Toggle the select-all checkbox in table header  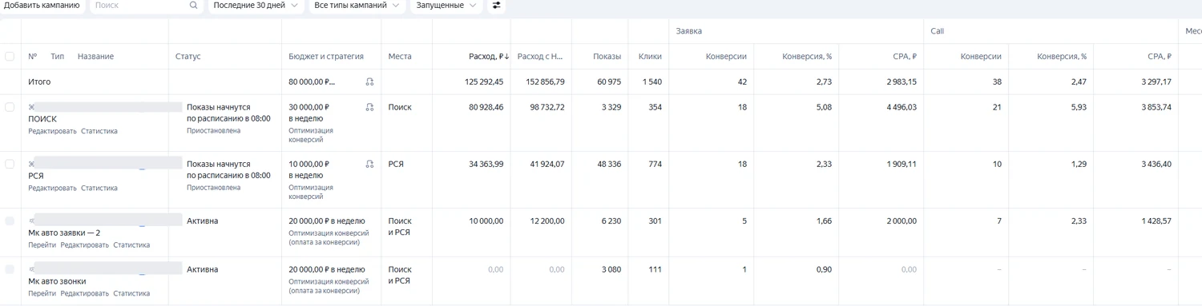tap(10, 56)
